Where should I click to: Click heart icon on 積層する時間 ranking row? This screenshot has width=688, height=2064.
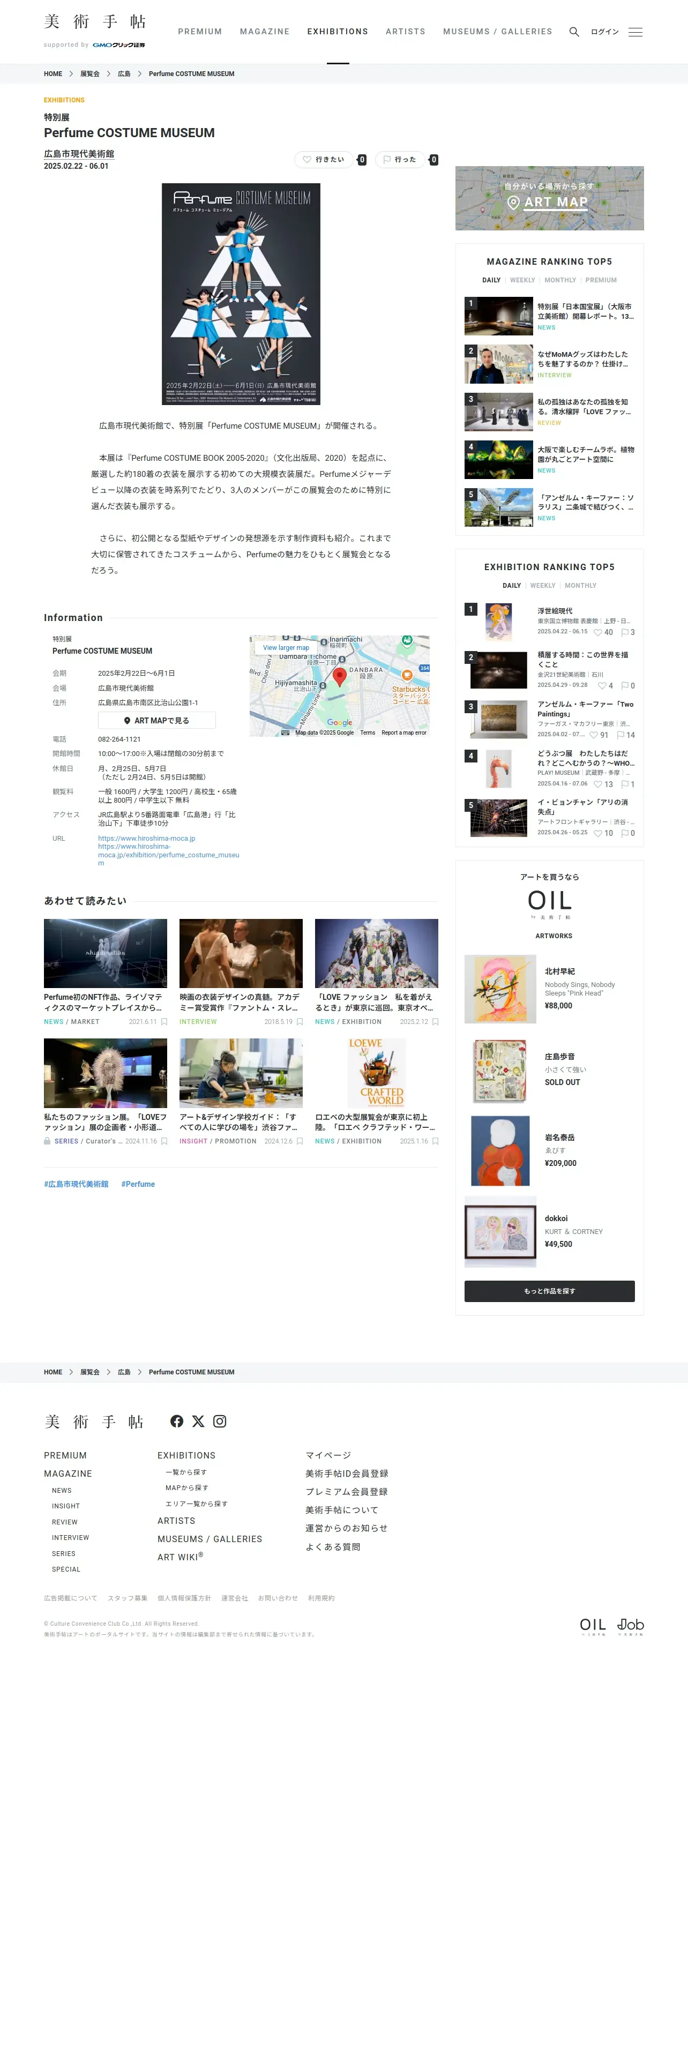click(x=602, y=686)
